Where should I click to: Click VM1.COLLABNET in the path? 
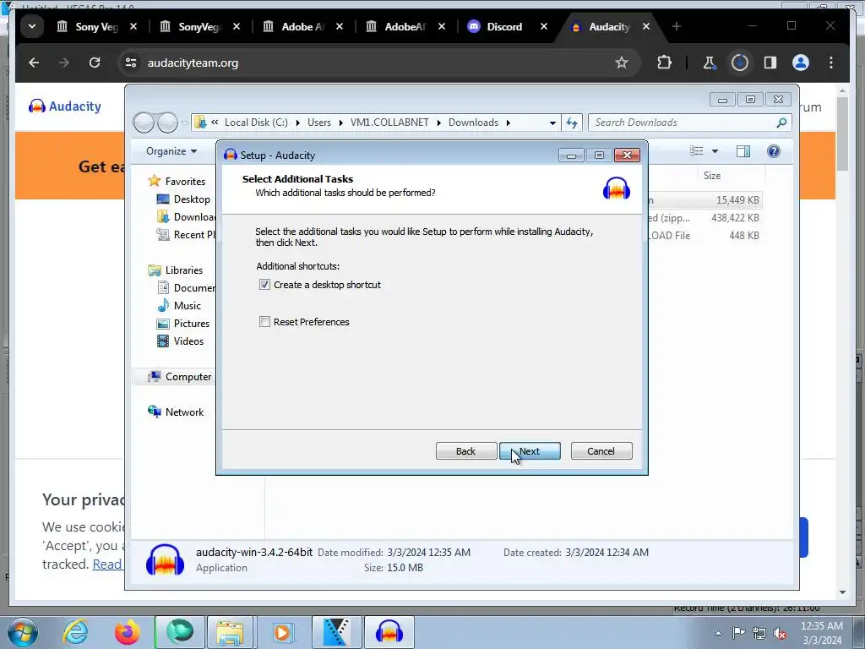pyautogui.click(x=389, y=123)
